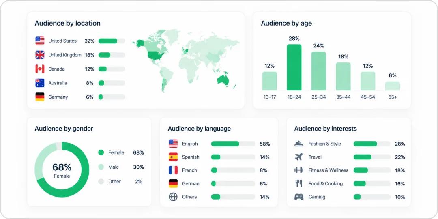Click the 25–34 age axis label

[319, 97]
